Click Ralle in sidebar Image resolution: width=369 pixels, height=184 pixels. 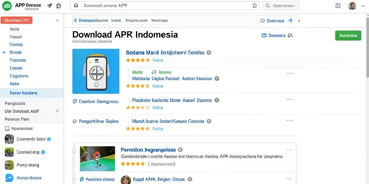(x=14, y=84)
